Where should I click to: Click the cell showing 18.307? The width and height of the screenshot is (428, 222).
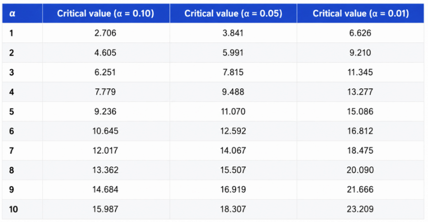(x=233, y=209)
